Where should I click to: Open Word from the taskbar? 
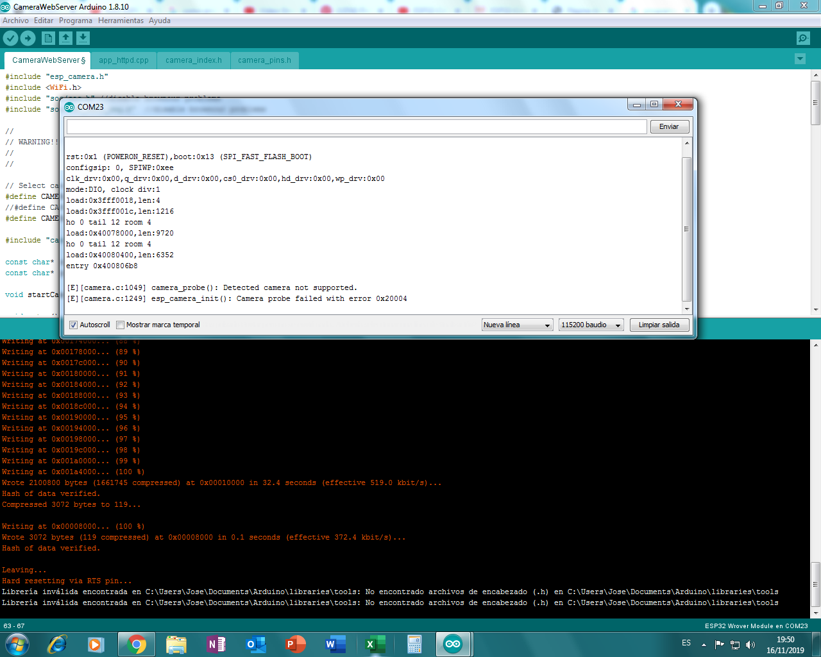pos(335,644)
